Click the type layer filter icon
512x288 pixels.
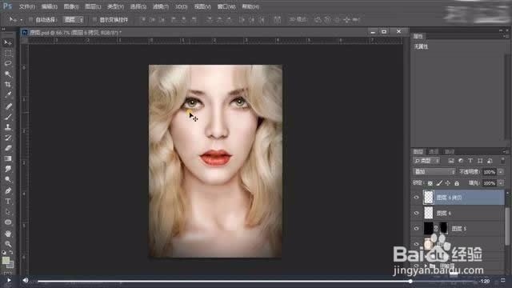470,161
